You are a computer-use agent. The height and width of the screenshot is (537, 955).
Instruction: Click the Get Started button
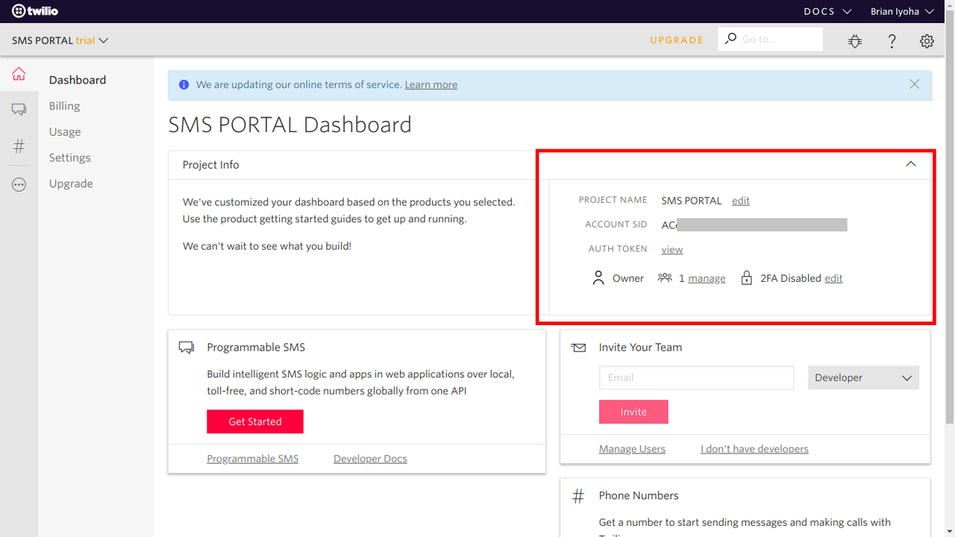point(255,421)
